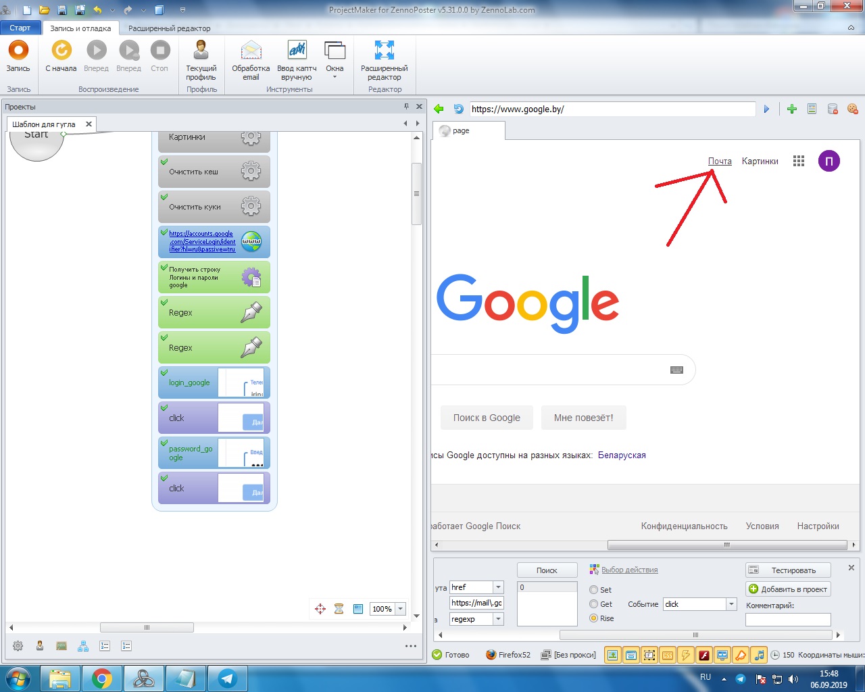Navigate back with the green browser arrow
865x692 pixels.
tap(439, 109)
